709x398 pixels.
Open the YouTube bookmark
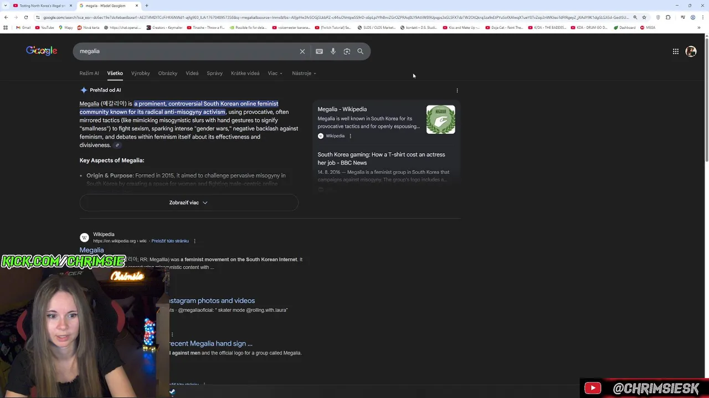(x=44, y=28)
